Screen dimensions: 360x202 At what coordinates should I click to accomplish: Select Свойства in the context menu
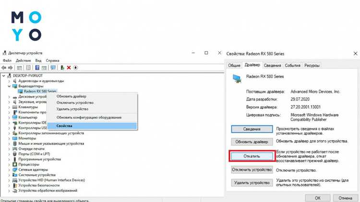[x=92, y=126]
